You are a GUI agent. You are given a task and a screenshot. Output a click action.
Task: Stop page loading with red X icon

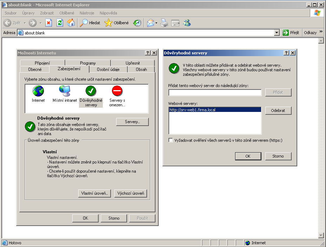(48, 23)
